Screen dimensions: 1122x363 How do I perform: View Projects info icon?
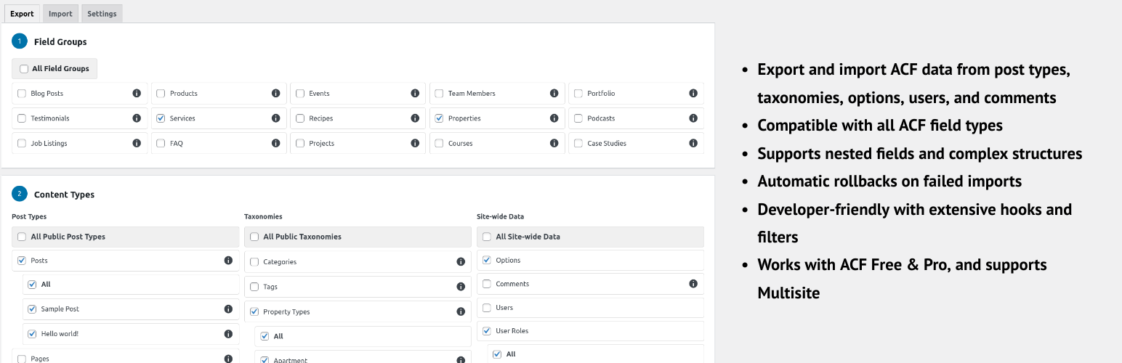(x=415, y=143)
